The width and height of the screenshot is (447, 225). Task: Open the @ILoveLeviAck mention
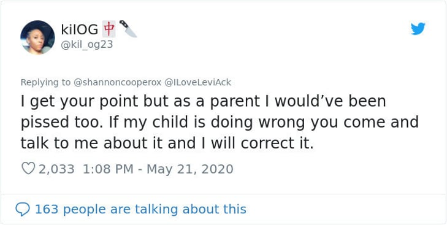point(197,82)
